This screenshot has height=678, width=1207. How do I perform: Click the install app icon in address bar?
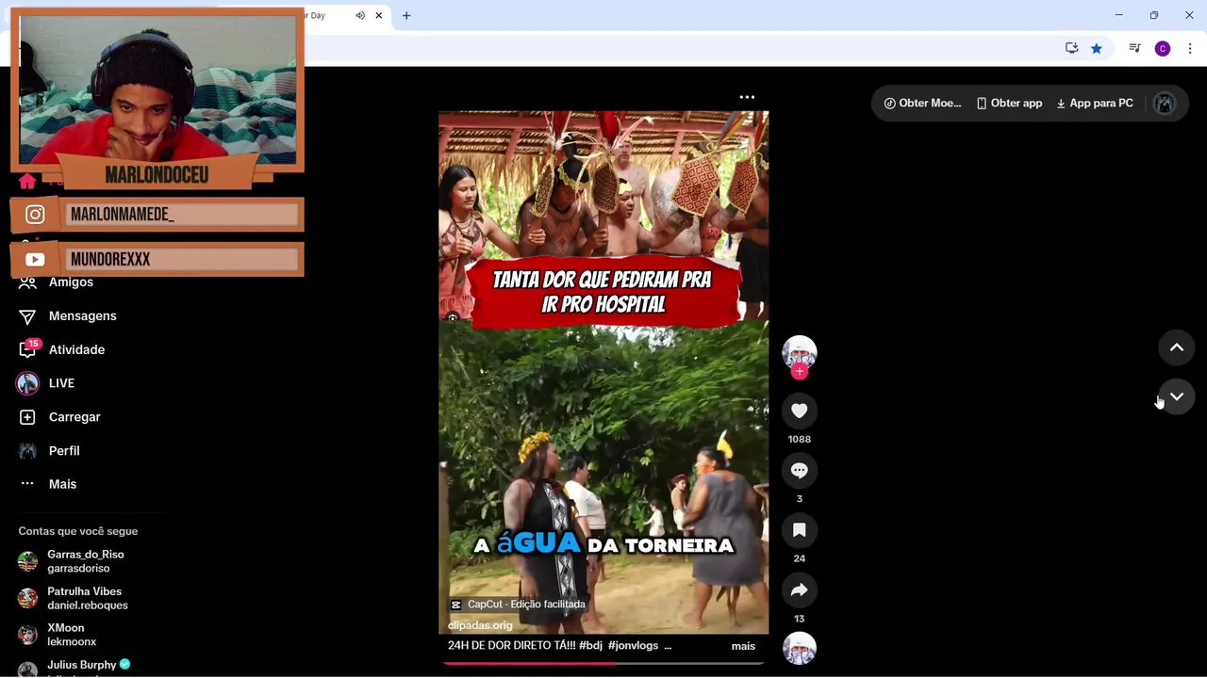(x=1071, y=48)
